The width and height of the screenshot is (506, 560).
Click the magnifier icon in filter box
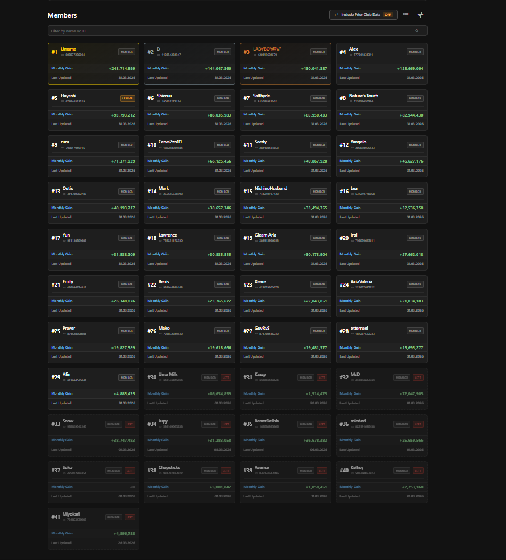tap(417, 31)
